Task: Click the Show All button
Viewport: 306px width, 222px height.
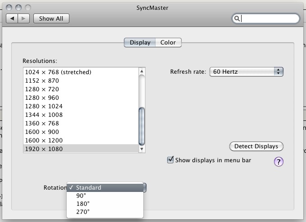Action: [51, 18]
